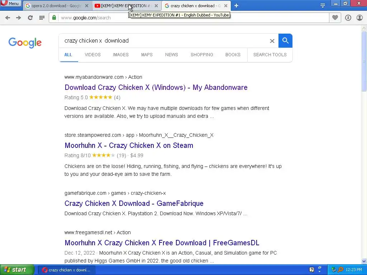The width and height of the screenshot is (367, 275).
Task: Open the tab menu icon
Action: 323,6
